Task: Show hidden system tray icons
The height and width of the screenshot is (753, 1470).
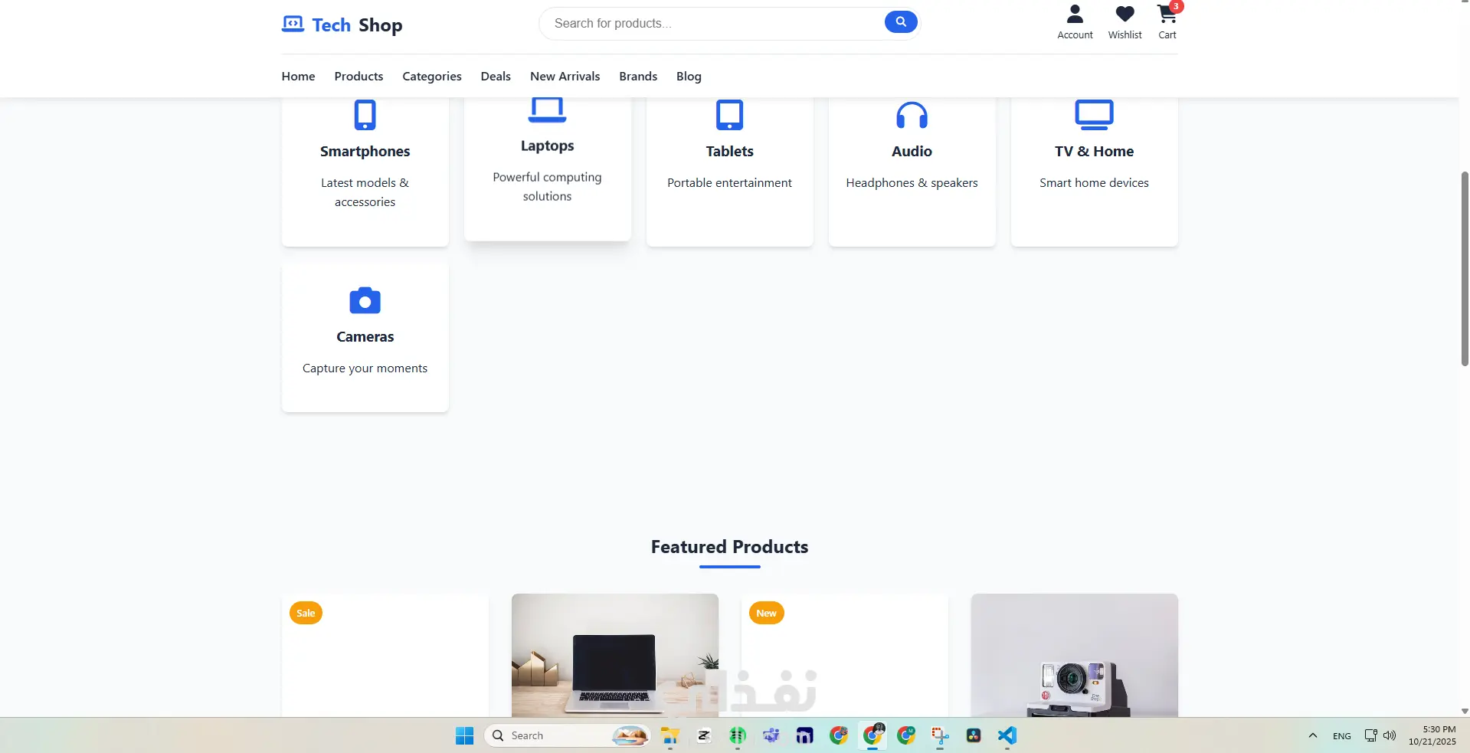Action: 1312,735
